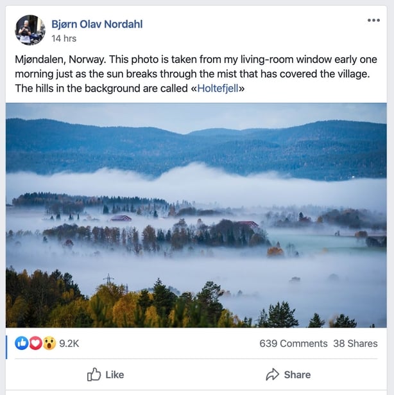The height and width of the screenshot is (395, 394).
Task: Click the blue vertical bar beside the reactions
Action: [x=7, y=346]
